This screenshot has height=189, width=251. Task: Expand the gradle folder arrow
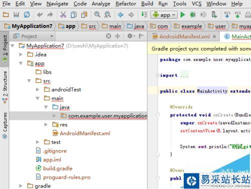tap(21, 185)
